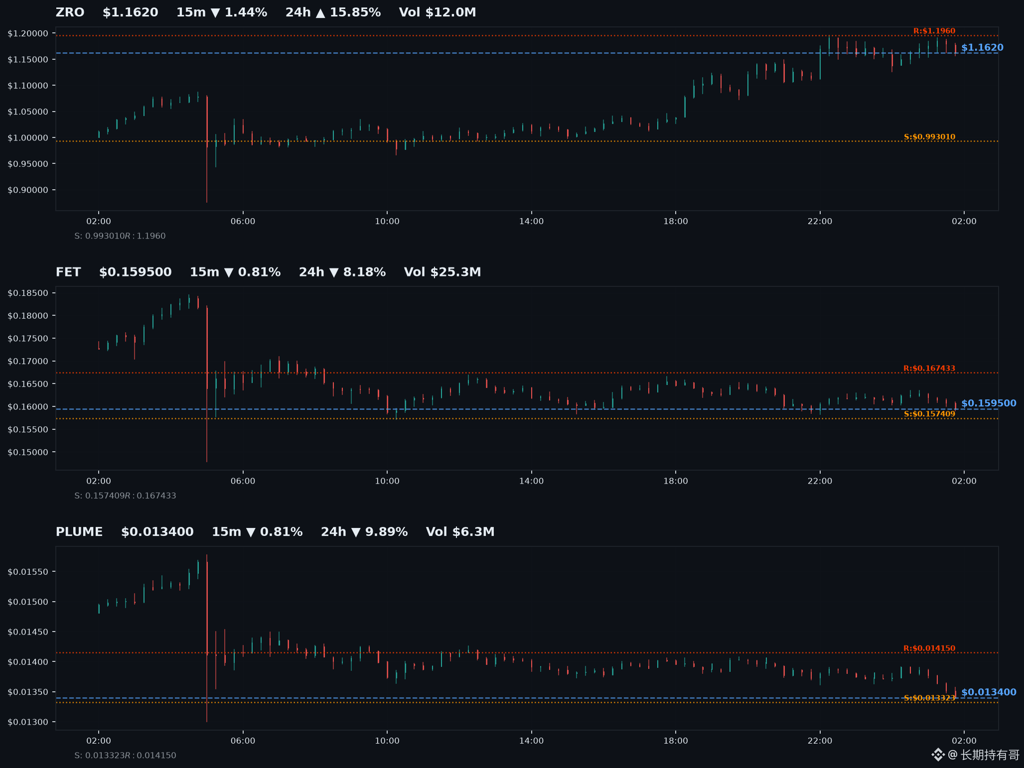Select 14:00 on the ZRO time axis
Image resolution: width=1024 pixels, height=768 pixels.
[x=531, y=221]
